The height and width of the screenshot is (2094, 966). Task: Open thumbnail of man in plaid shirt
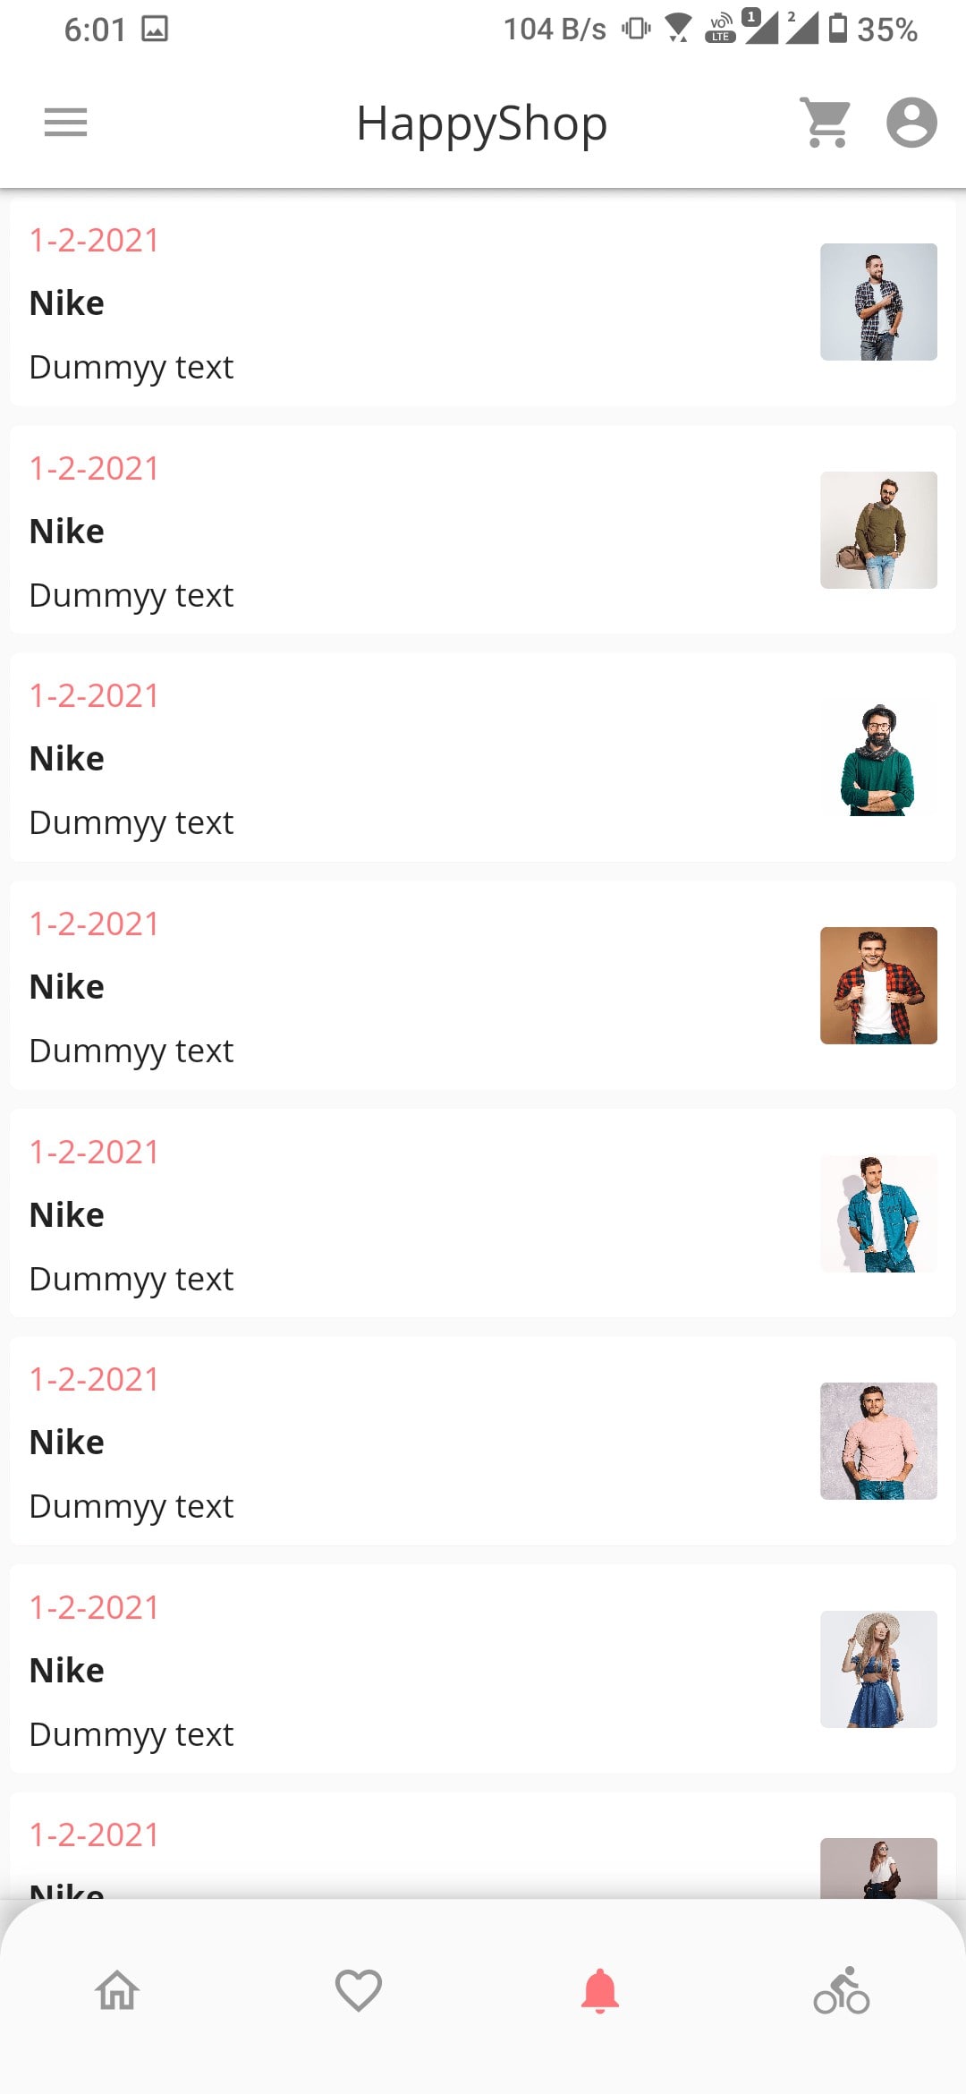[878, 302]
